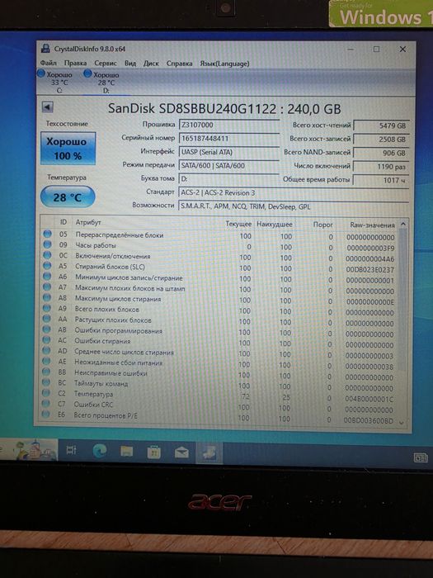Viewport: 433px width, 578px height.
Task: Click the 28 °C temperature button
Action: pyautogui.click(x=68, y=197)
